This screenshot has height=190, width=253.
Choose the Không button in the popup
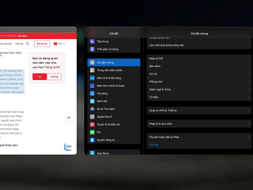point(54,77)
